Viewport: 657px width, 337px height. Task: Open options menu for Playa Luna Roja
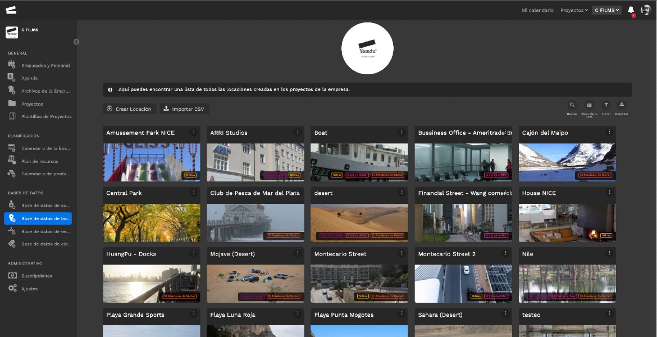point(298,314)
